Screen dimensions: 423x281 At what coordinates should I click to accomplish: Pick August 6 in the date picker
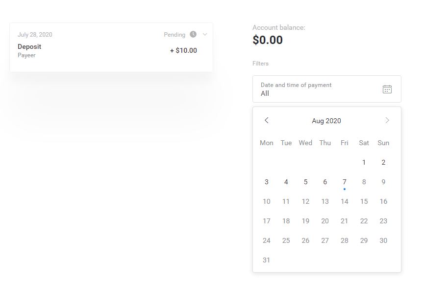click(325, 182)
